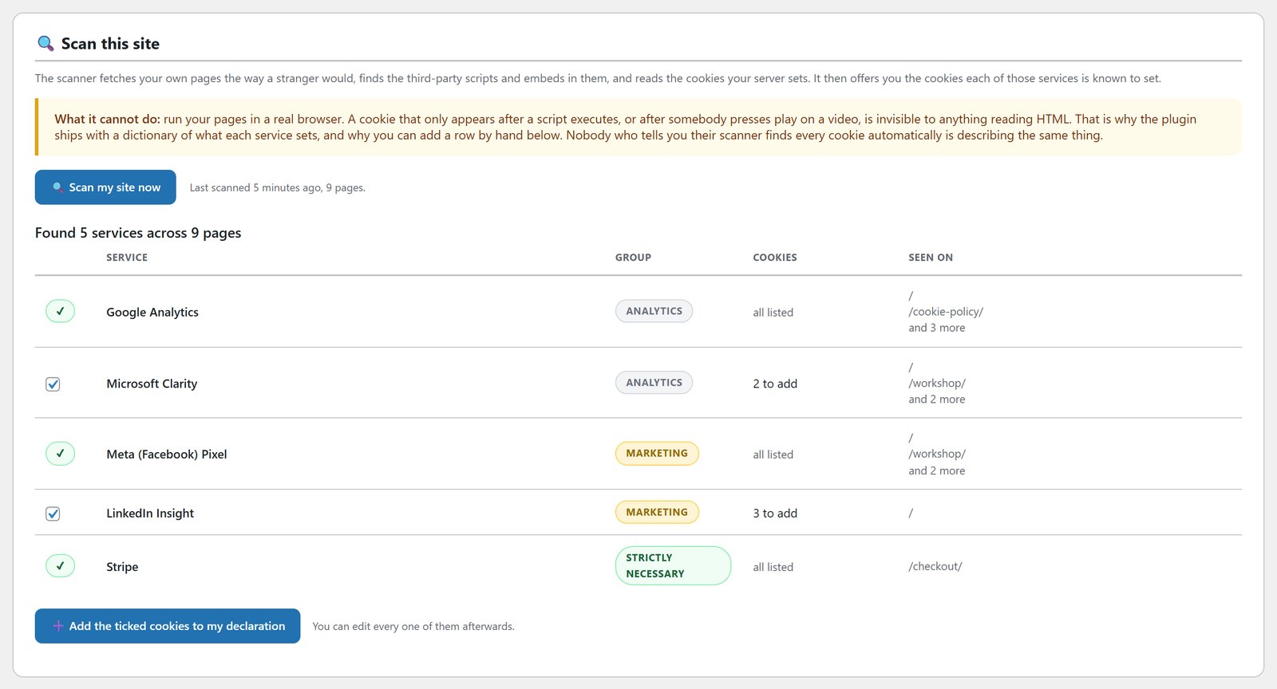Screen dimensions: 1277x689
Task: Click "and 3 more" for Google Analytics
Action: point(937,328)
